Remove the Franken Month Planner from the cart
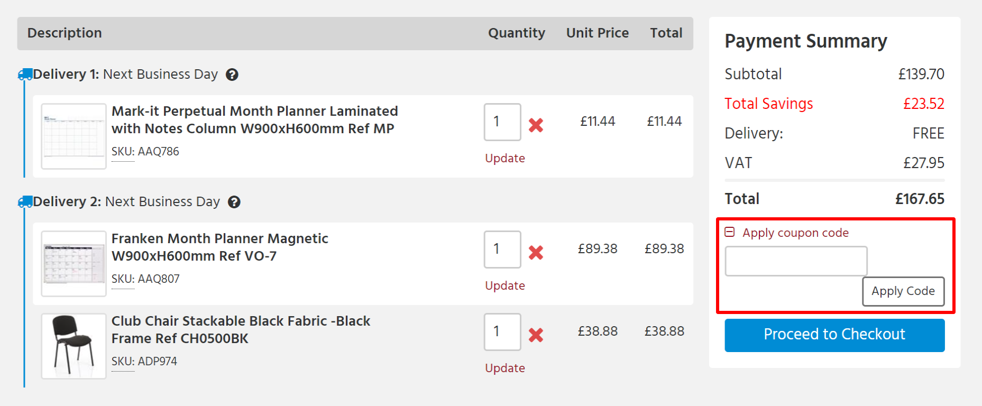This screenshot has width=982, height=406. [x=536, y=253]
